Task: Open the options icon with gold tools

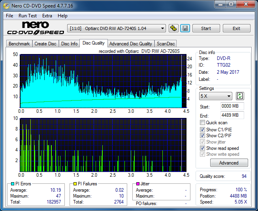Action: 173,28
